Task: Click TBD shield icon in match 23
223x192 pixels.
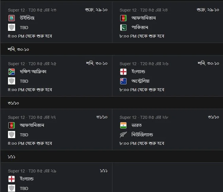Action: pos(12,28)
